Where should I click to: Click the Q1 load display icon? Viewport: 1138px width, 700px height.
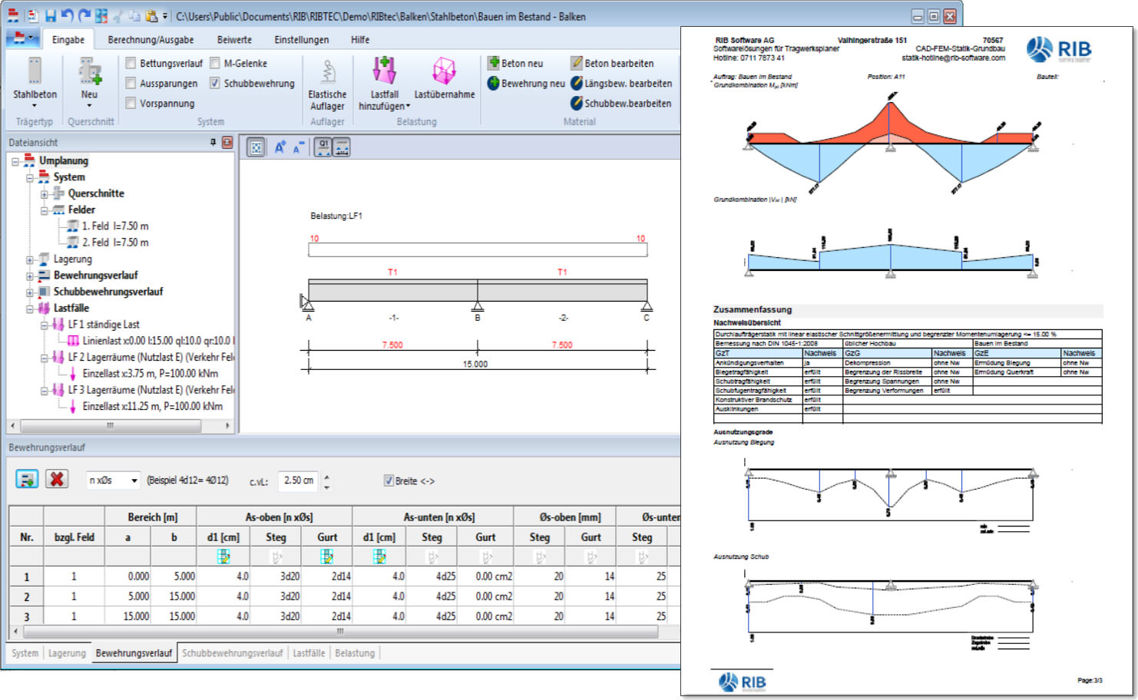(x=323, y=147)
